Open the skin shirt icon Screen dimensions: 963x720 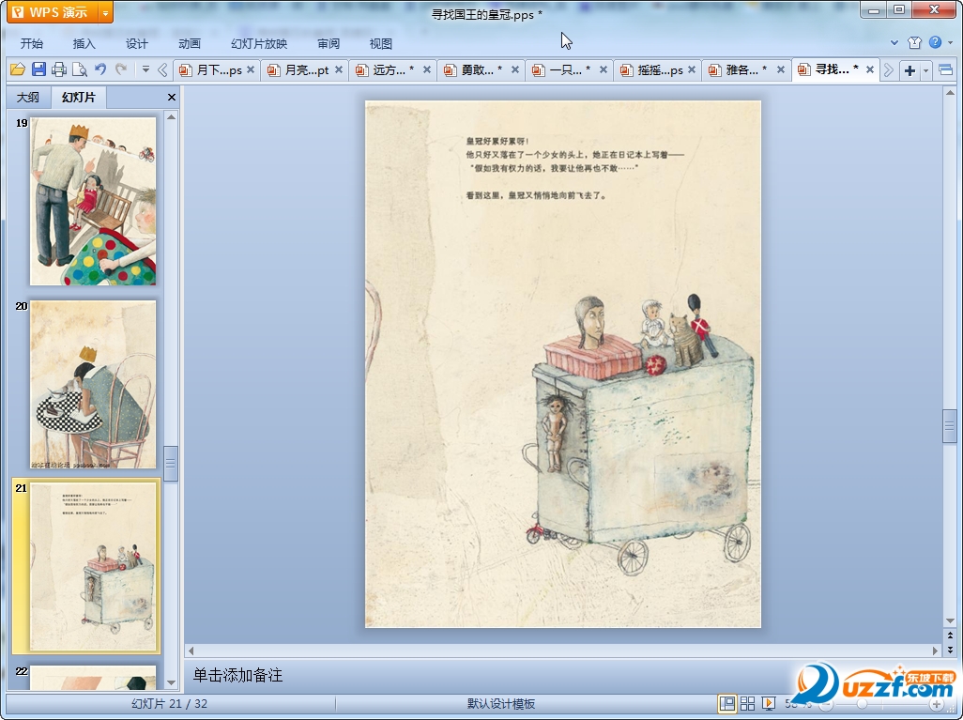(914, 42)
